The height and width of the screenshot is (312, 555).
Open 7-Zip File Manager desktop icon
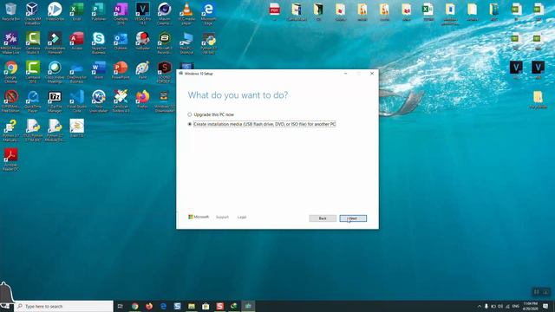point(55,101)
